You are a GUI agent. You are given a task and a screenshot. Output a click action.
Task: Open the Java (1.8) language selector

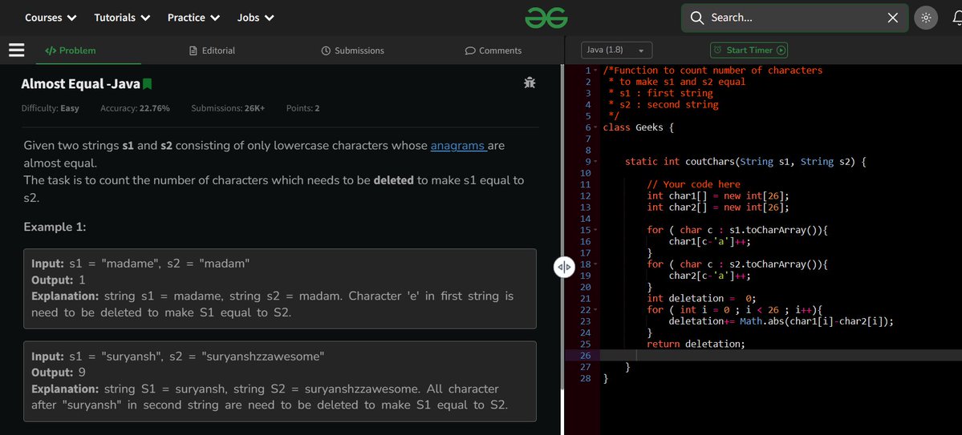pos(616,50)
